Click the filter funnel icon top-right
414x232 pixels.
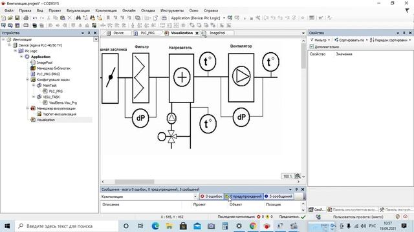(x=407, y=10)
